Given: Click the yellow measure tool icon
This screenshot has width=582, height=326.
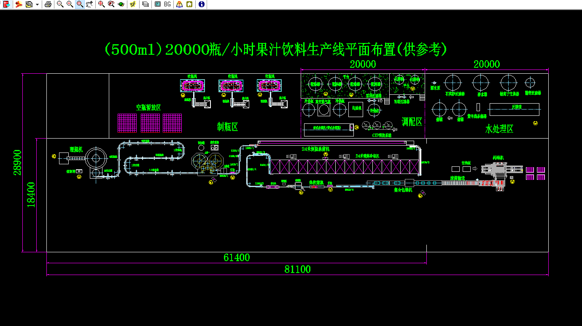Looking at the screenshot, I should tap(133, 4).
